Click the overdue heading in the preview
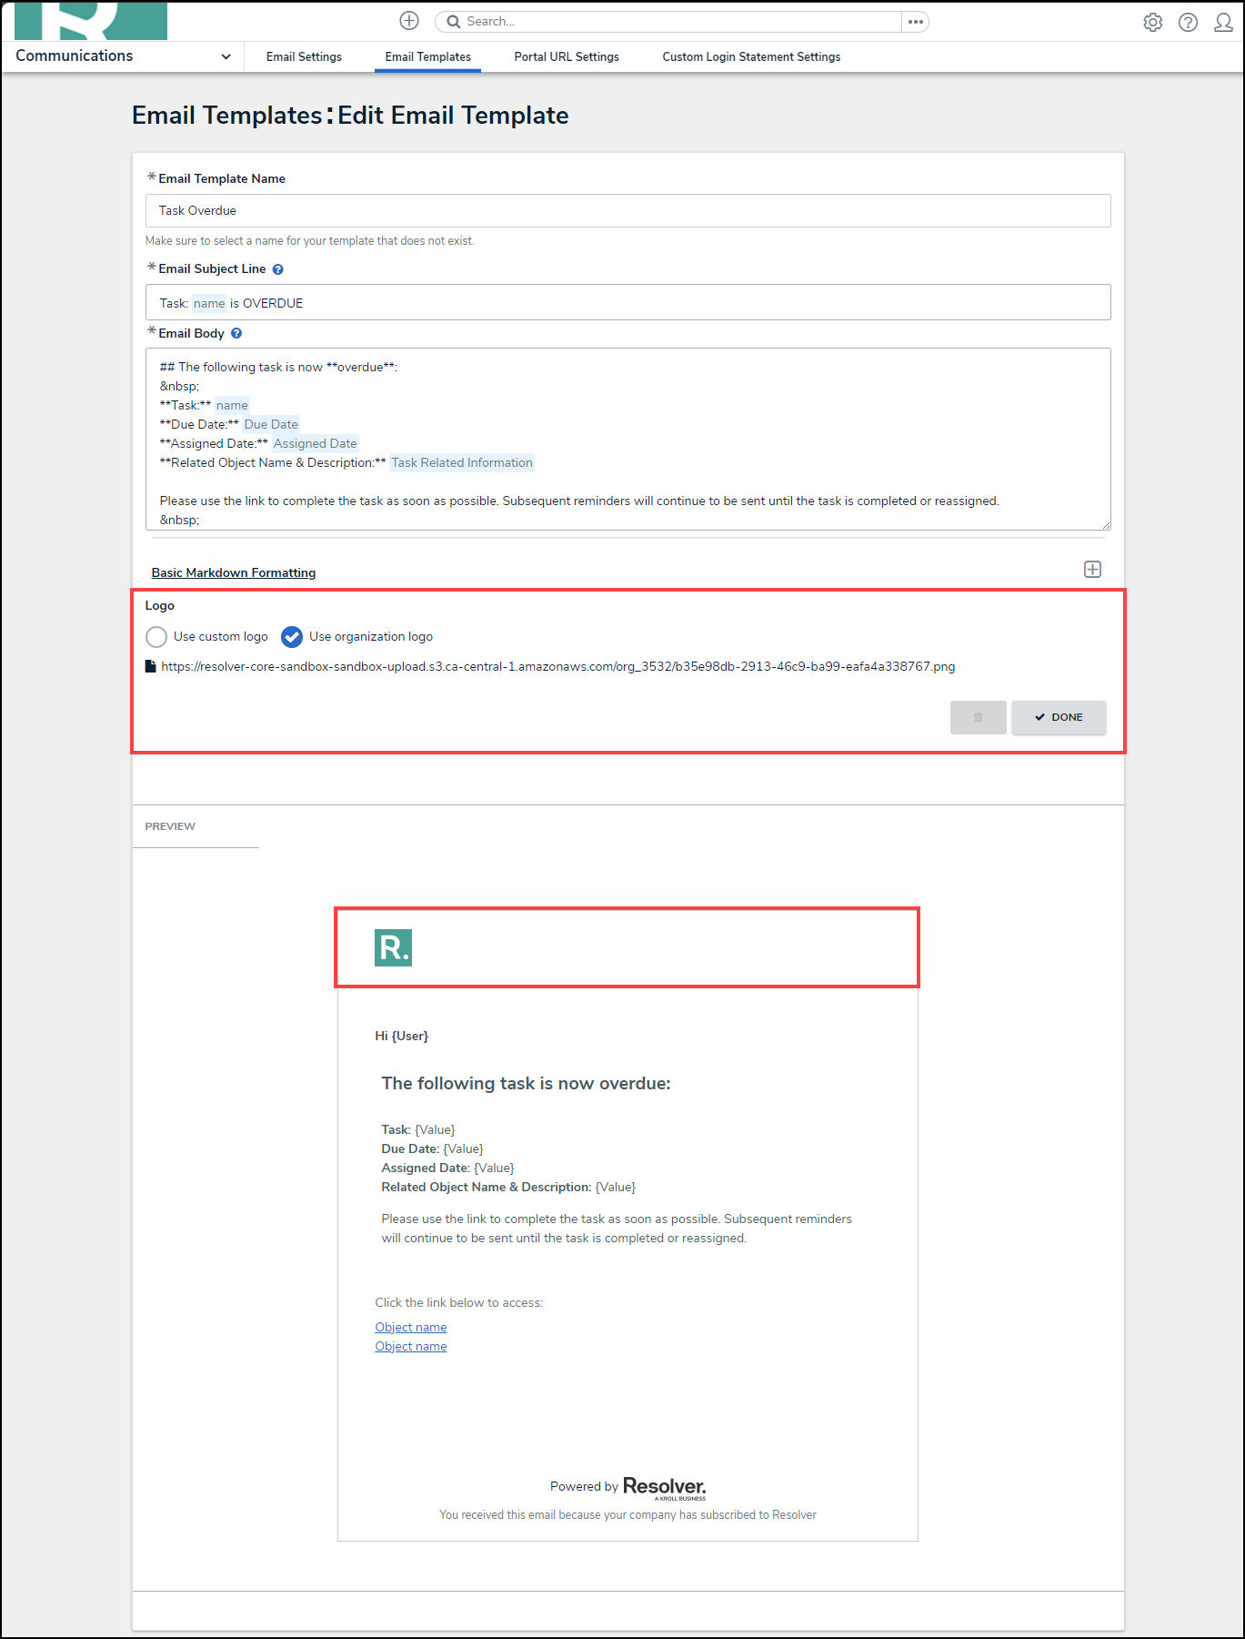The height and width of the screenshot is (1639, 1245). (526, 1084)
